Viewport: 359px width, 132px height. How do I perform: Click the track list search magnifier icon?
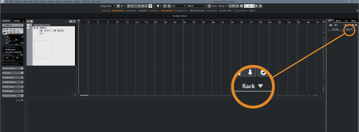[74, 22]
